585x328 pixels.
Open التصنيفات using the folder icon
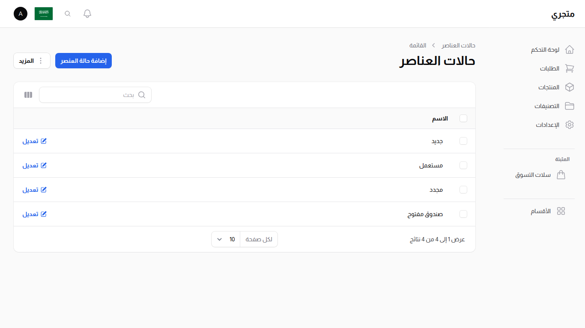(x=569, y=106)
